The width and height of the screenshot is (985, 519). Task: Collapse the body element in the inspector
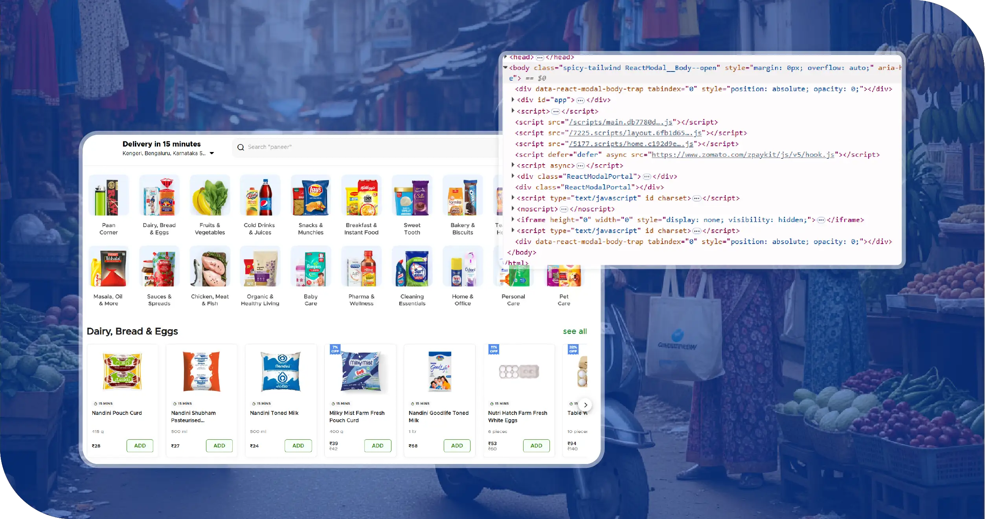point(505,68)
